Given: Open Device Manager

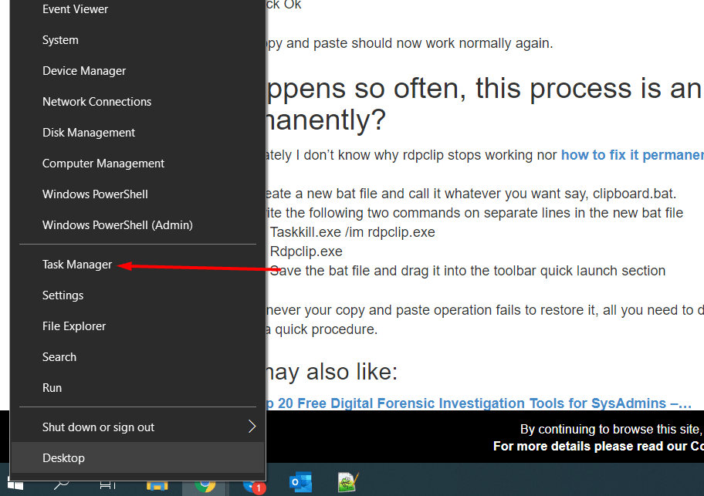Looking at the screenshot, I should click(83, 70).
